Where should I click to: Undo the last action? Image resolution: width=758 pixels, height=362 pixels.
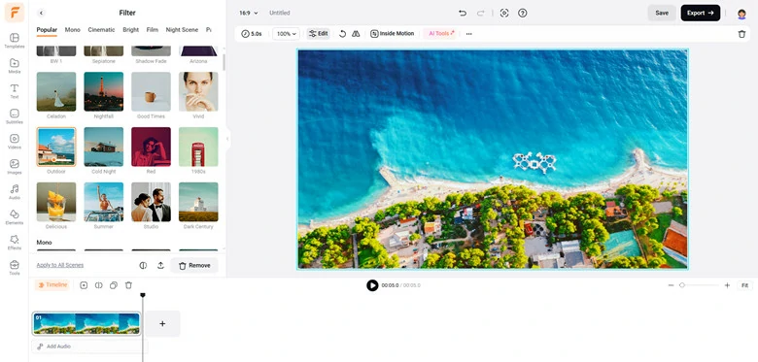[463, 13]
